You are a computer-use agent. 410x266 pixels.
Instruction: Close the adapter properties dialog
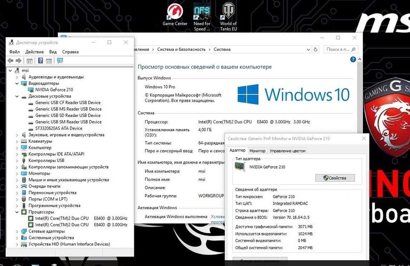pos(364,139)
